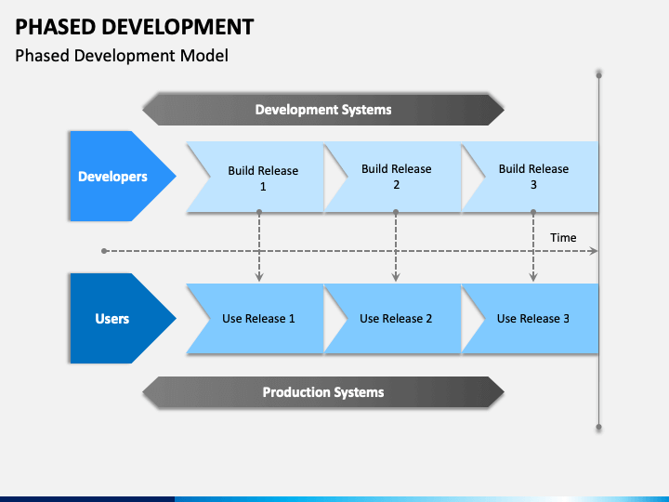
Task: Select the 'Time' axis label
Action: coord(563,237)
